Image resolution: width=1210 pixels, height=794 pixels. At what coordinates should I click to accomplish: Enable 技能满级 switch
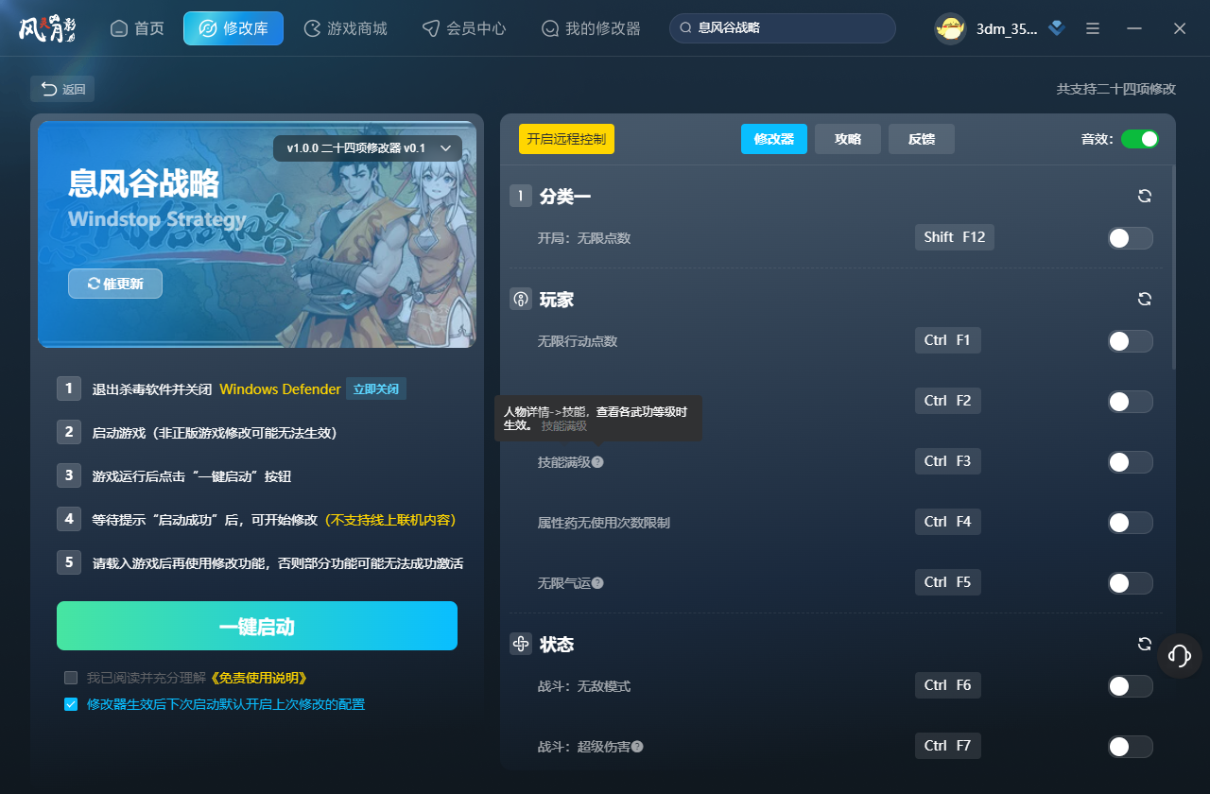1130,462
